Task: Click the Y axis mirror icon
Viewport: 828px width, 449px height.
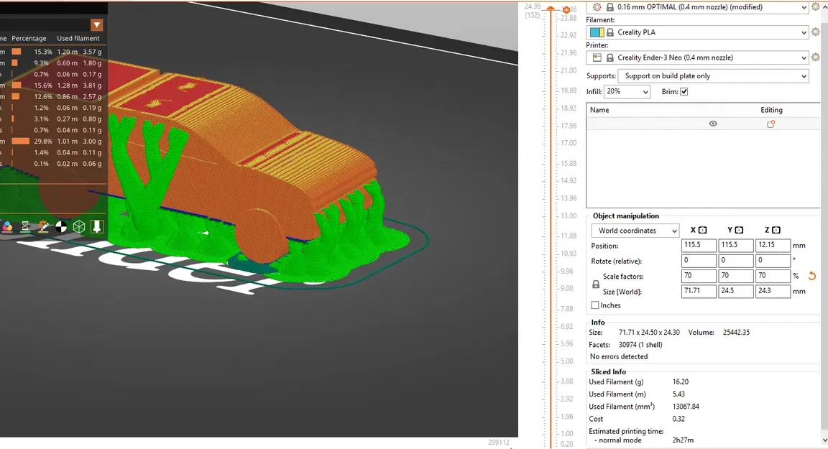Action: (x=740, y=230)
